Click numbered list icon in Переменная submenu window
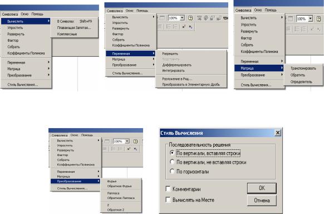The width and height of the screenshot is (324, 214). point(175,27)
